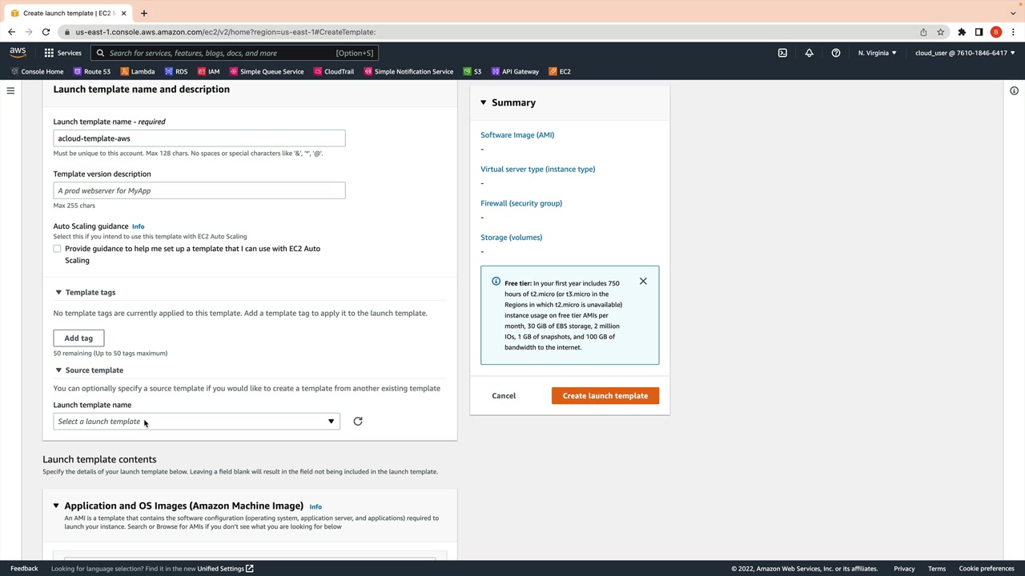Dismiss the Free tier notice
This screenshot has width=1025, height=576.
tap(643, 282)
